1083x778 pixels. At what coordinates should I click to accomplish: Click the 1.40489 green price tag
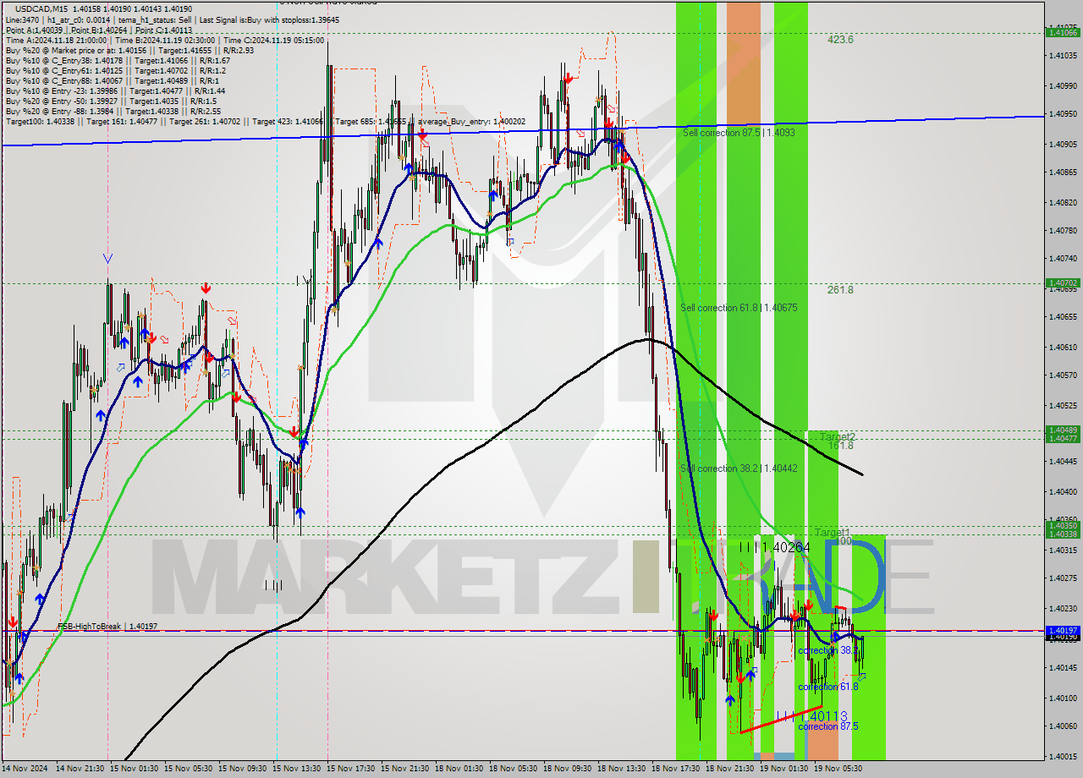tap(1063, 430)
